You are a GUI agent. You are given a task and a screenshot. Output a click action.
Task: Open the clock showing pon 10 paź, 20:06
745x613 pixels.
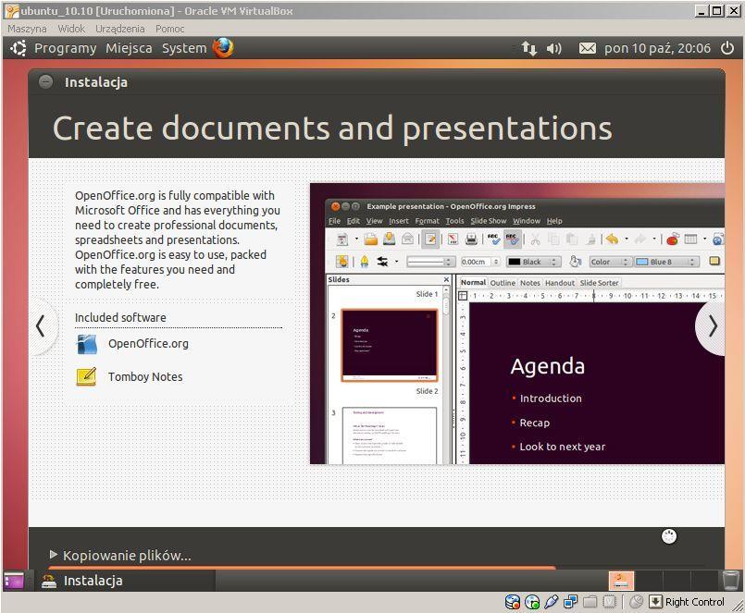click(x=657, y=48)
